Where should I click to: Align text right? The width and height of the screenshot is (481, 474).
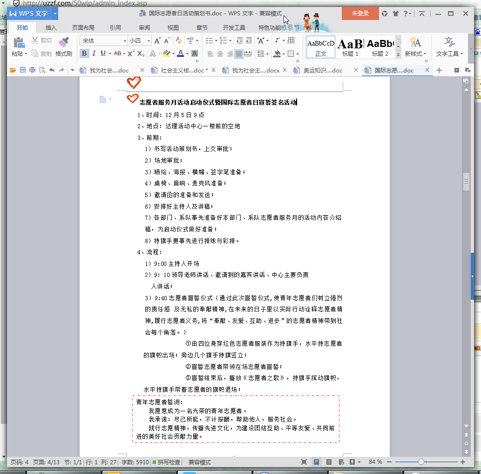pyautogui.click(x=230, y=54)
